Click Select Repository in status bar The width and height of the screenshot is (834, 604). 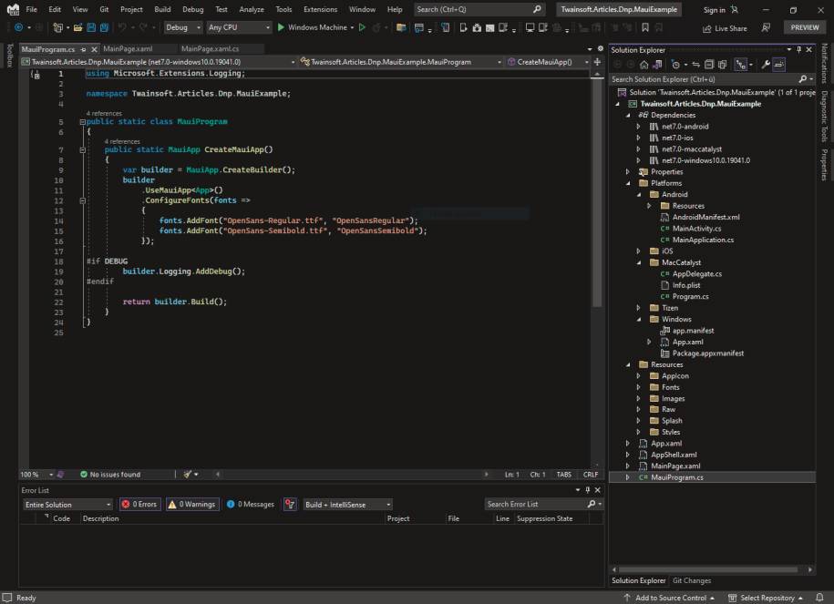click(x=766, y=599)
